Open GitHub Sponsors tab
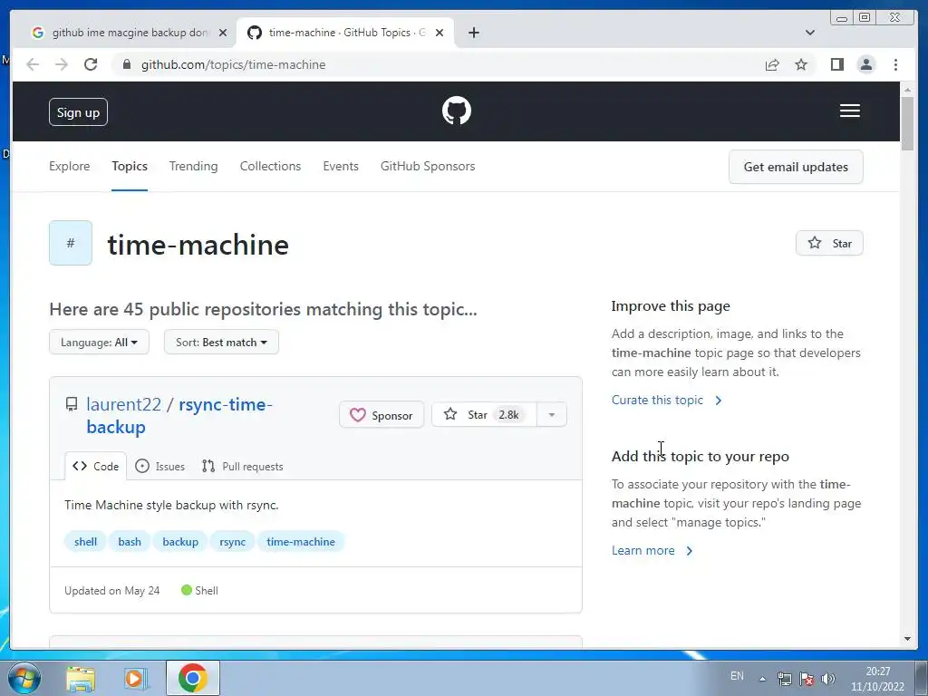 [x=428, y=167]
